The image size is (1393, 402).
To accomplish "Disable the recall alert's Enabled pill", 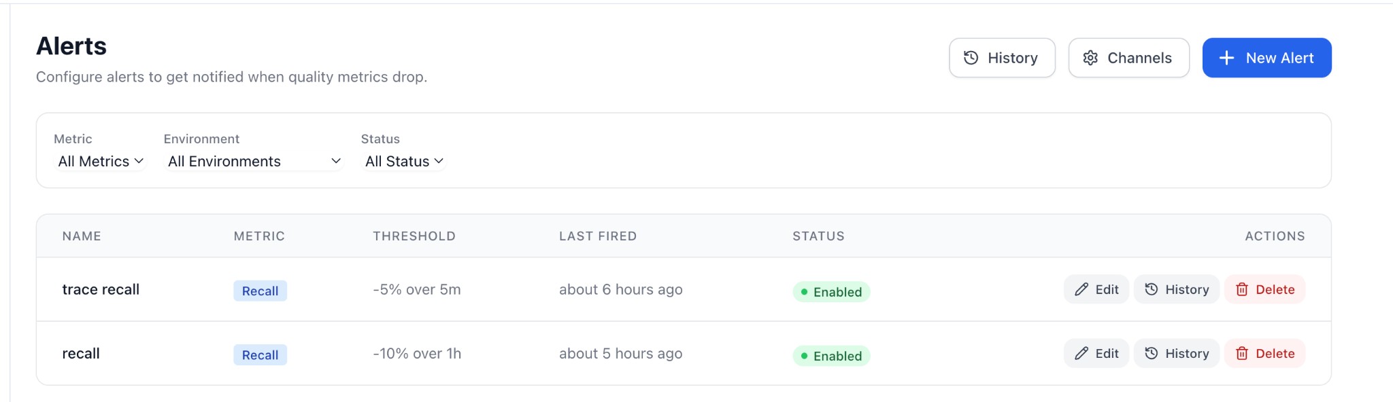I will [x=831, y=356].
